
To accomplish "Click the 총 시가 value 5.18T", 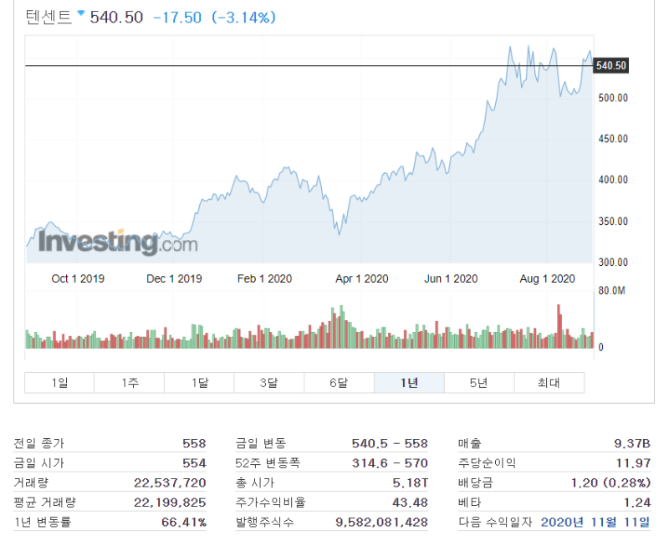I will pos(410,482).
